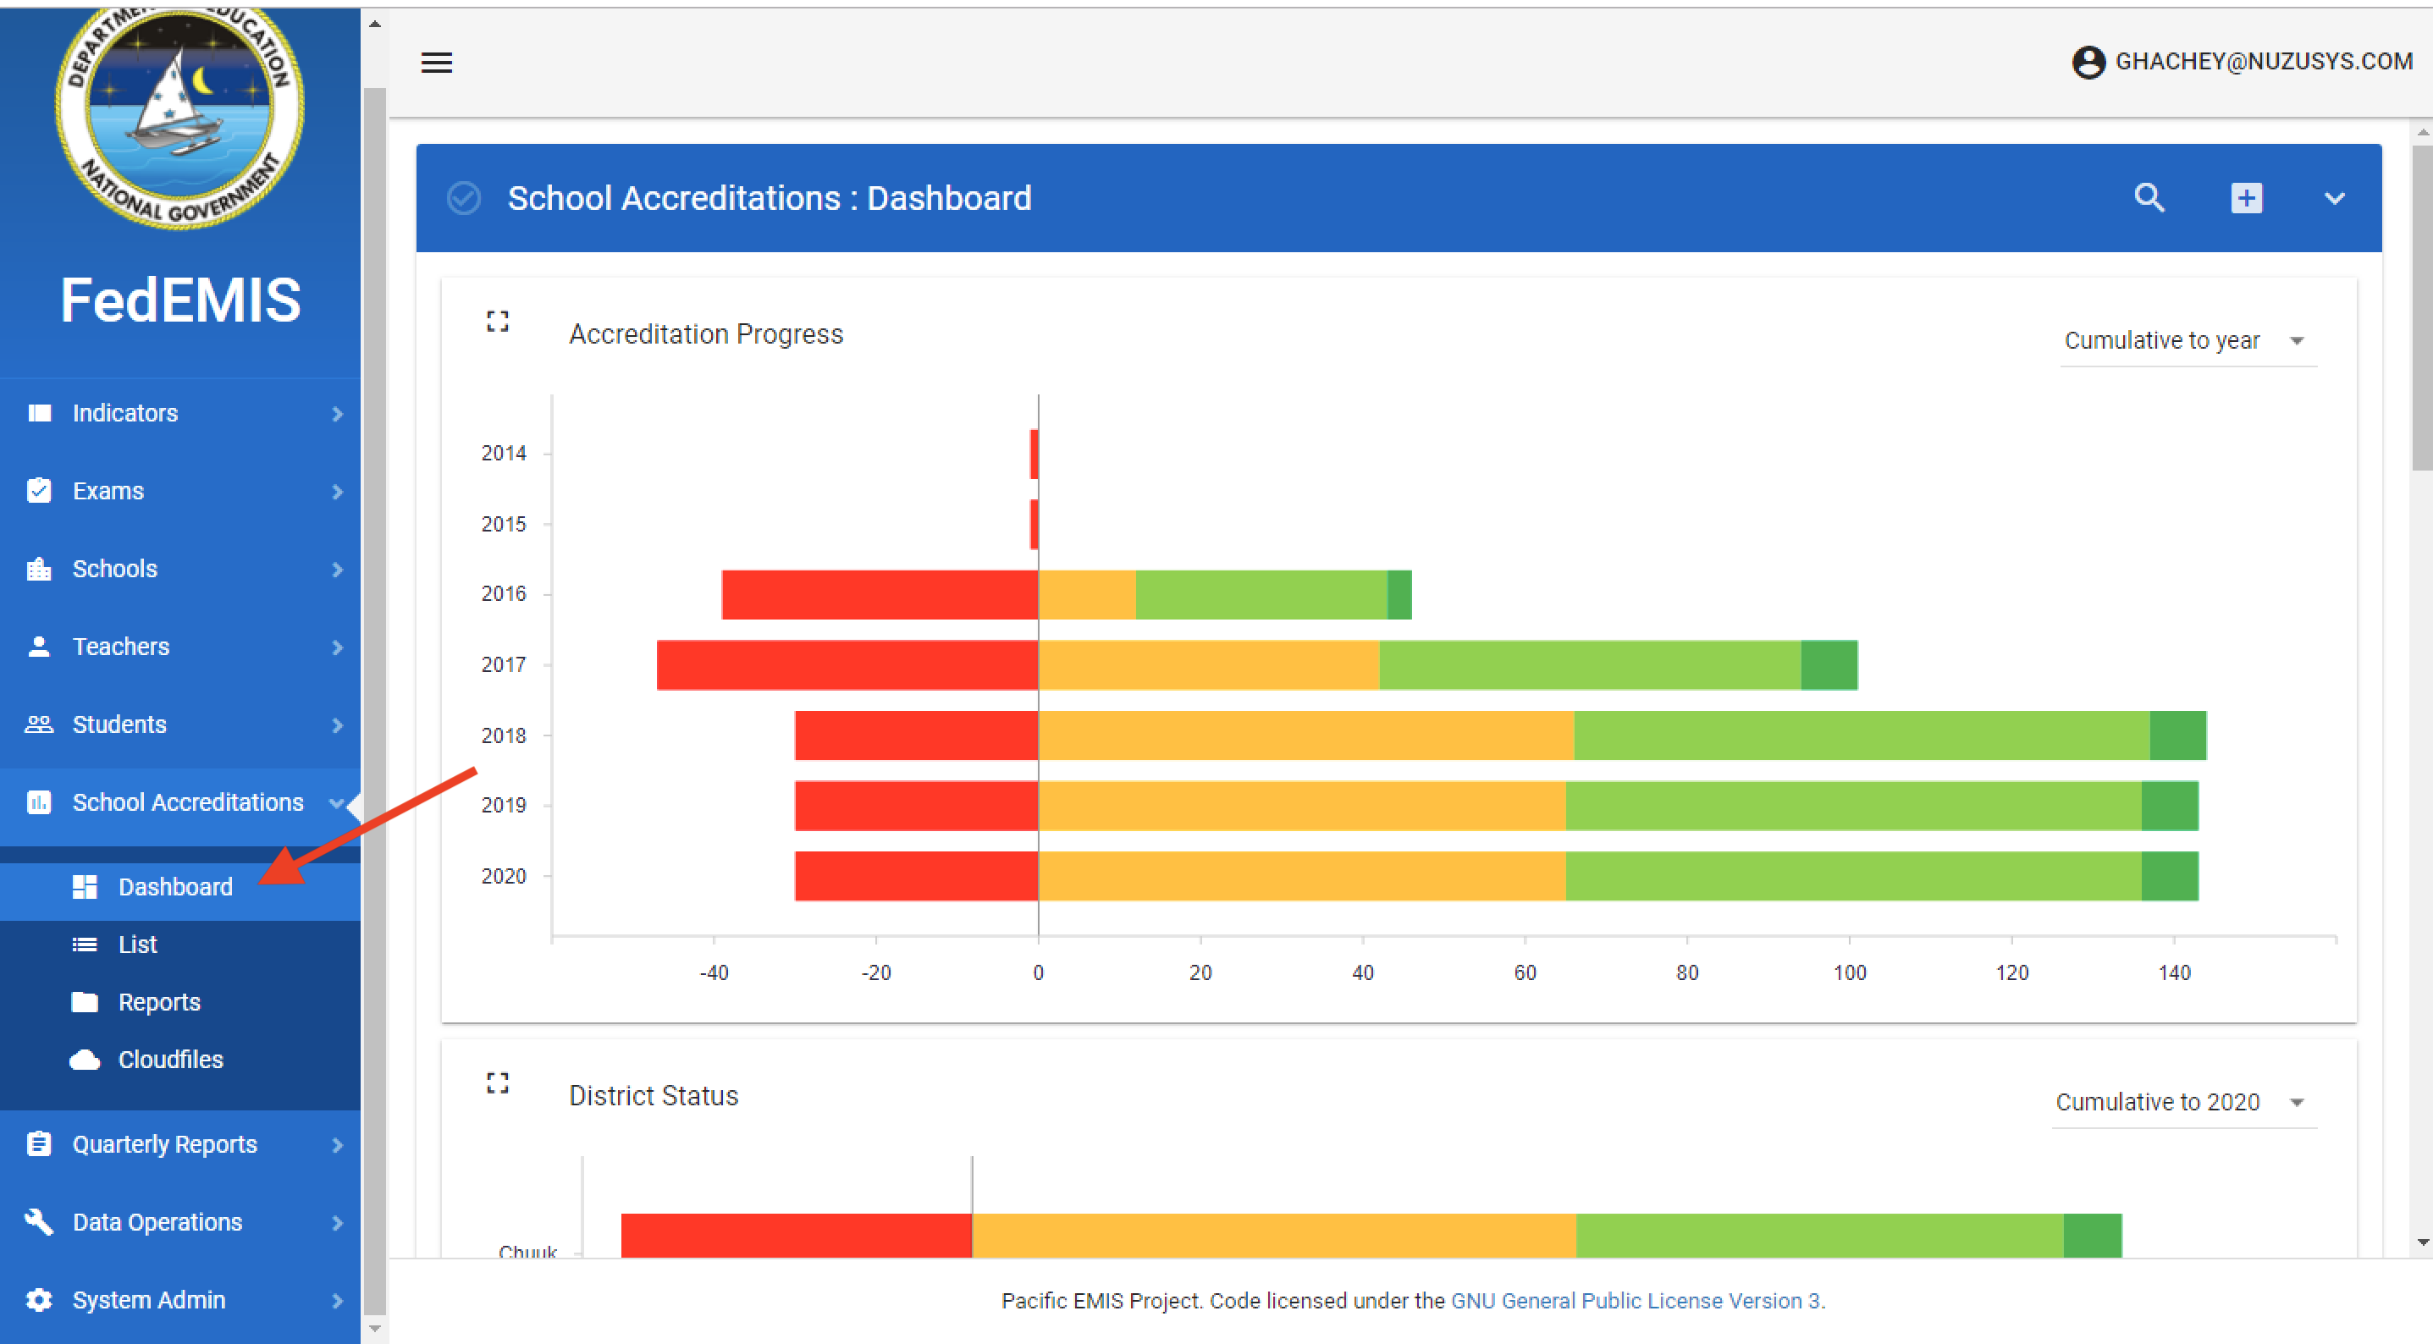Viewport: 2433px width, 1344px height.
Task: Open the Cumulative to 2020 dropdown
Action: [2182, 1102]
